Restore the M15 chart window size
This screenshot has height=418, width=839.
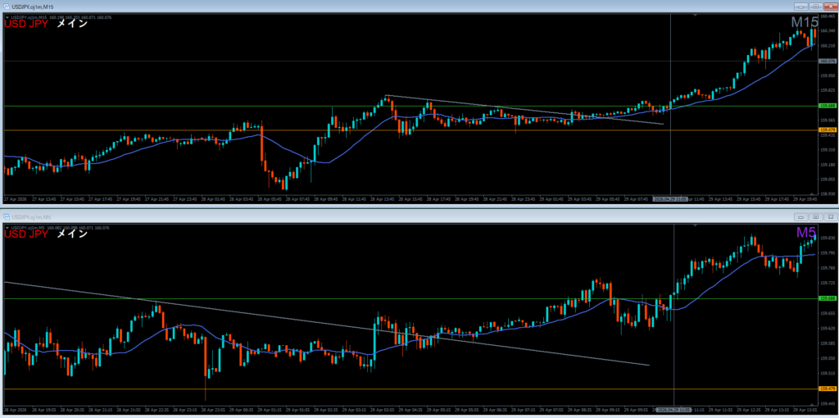(815, 7)
